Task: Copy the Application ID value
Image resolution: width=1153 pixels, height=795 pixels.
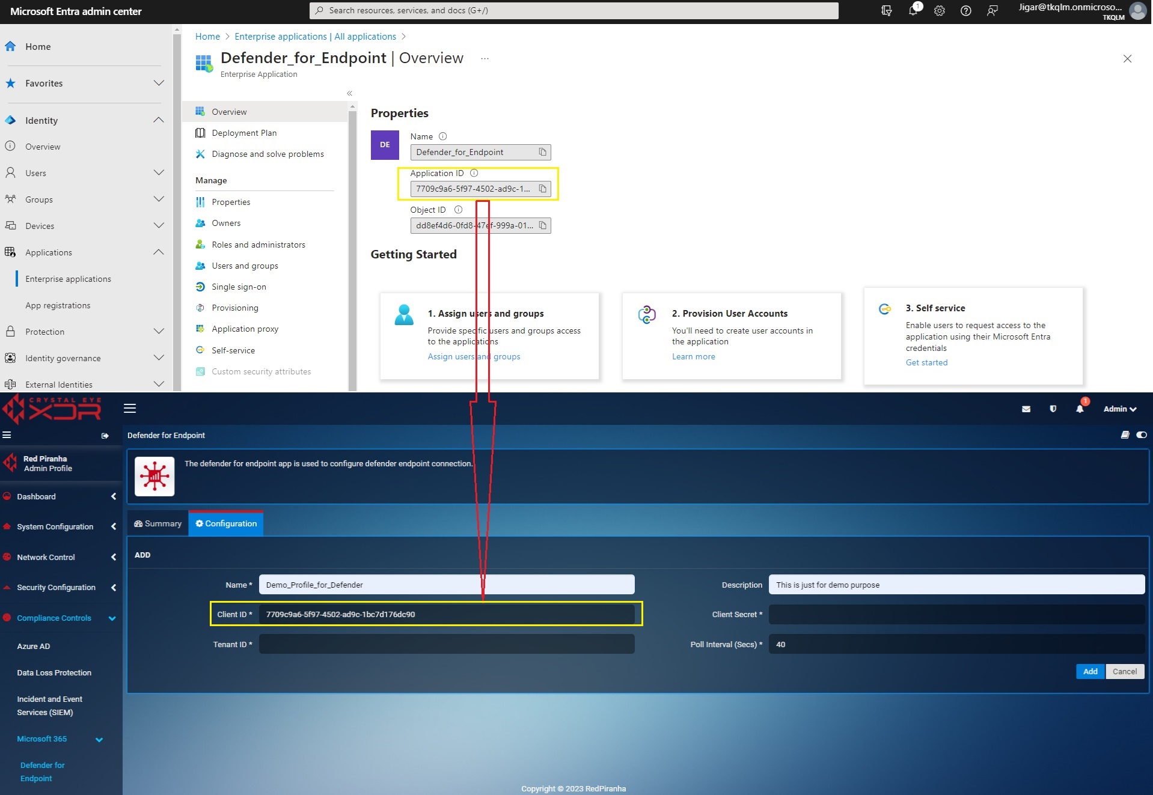Action: click(542, 189)
